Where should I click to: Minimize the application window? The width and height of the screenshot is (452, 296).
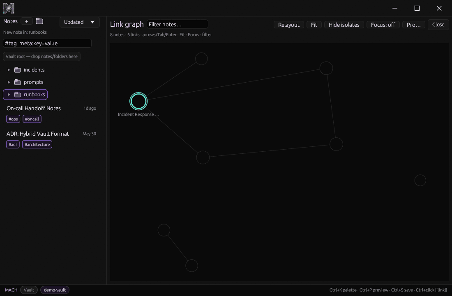(395, 8)
